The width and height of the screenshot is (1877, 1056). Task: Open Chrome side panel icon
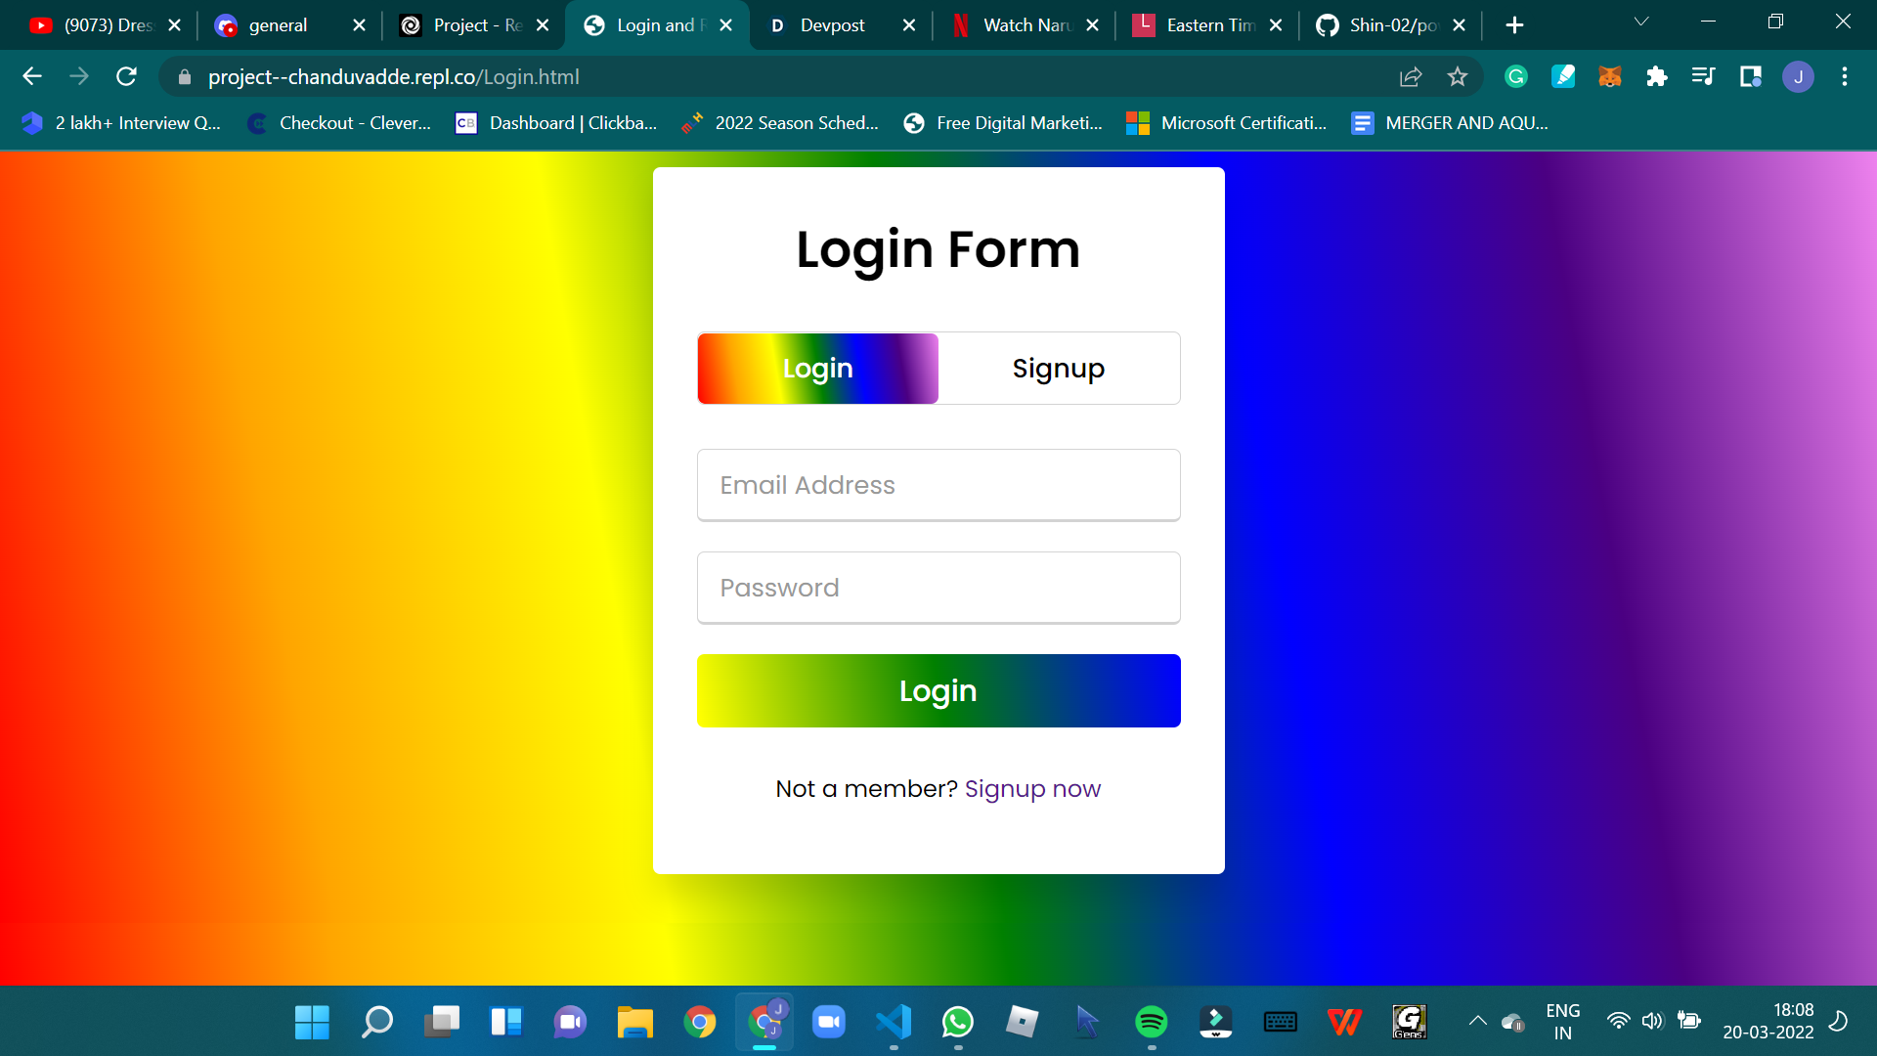tap(1750, 76)
